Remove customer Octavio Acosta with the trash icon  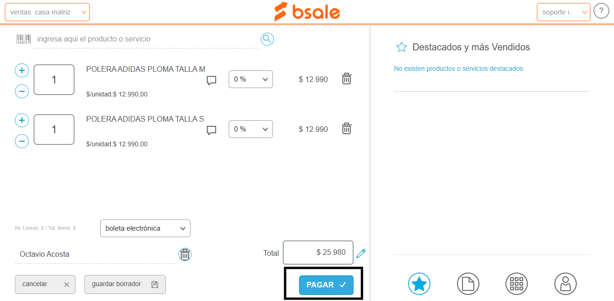[185, 254]
